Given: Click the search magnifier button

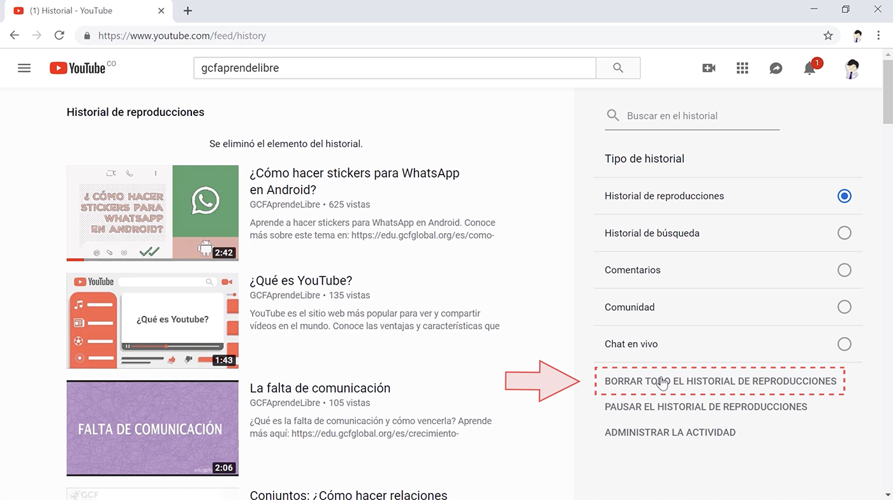Looking at the screenshot, I should 618,68.
